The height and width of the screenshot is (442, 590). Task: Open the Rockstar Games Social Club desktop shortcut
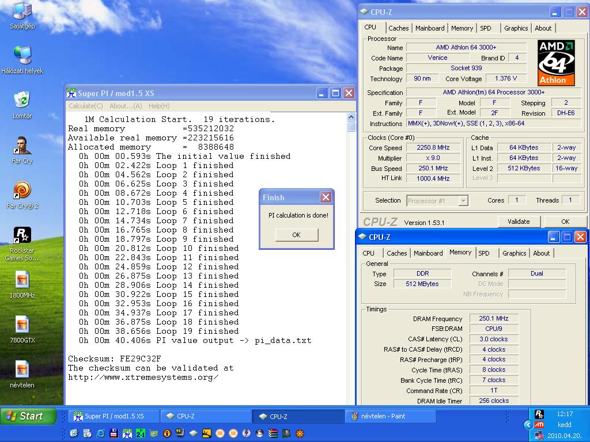22,244
